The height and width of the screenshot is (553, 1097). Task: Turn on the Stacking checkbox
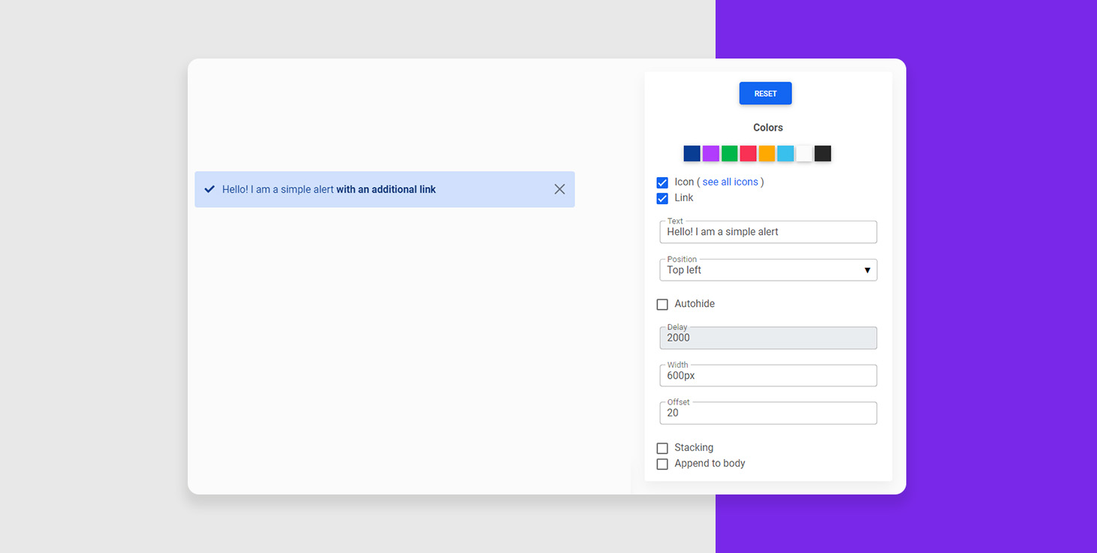[662, 448]
